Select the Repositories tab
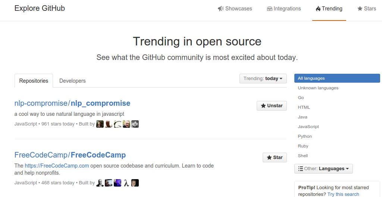The image size is (382, 197). [x=34, y=81]
